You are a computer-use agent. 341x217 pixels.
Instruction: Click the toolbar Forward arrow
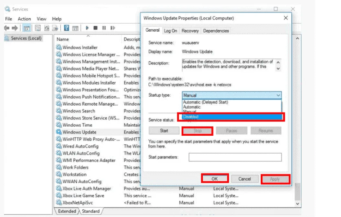point(15,28)
